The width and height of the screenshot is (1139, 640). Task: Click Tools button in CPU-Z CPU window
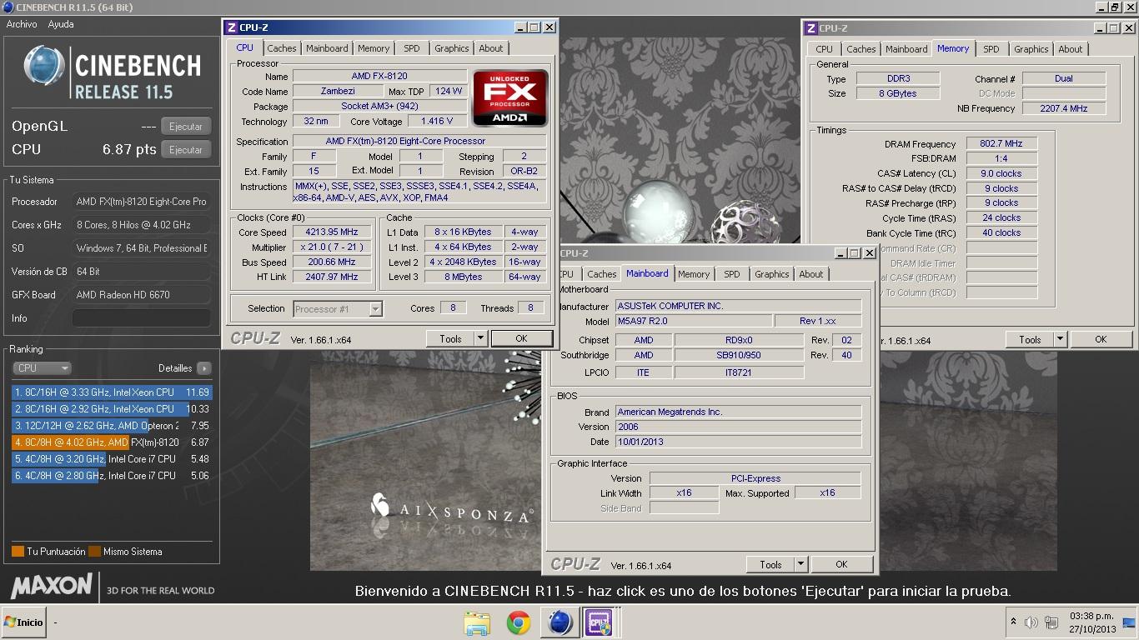450,338
